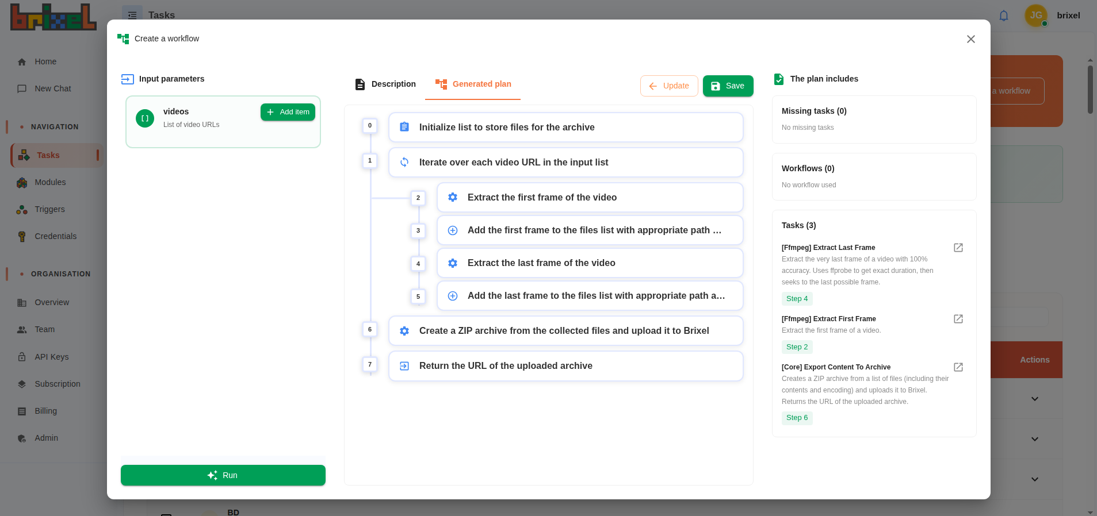Select the Generated plan tab

tap(473, 84)
